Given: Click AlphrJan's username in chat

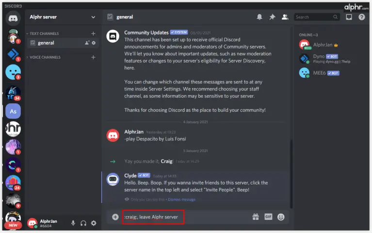Looking at the screenshot, I should pyautogui.click(x=134, y=132).
